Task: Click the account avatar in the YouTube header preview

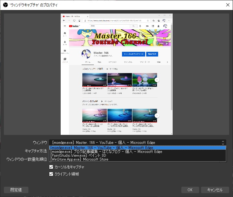Action: pyautogui.click(x=165, y=26)
